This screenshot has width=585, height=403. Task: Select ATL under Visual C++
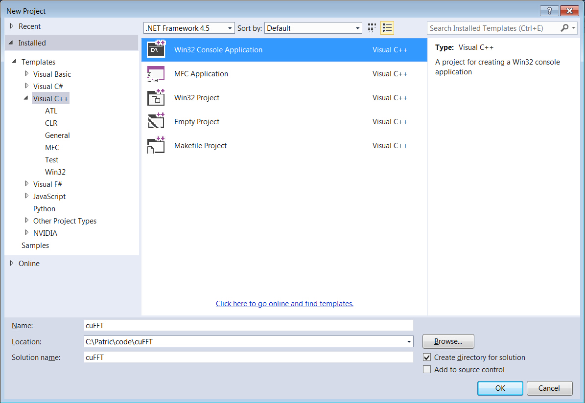point(51,111)
